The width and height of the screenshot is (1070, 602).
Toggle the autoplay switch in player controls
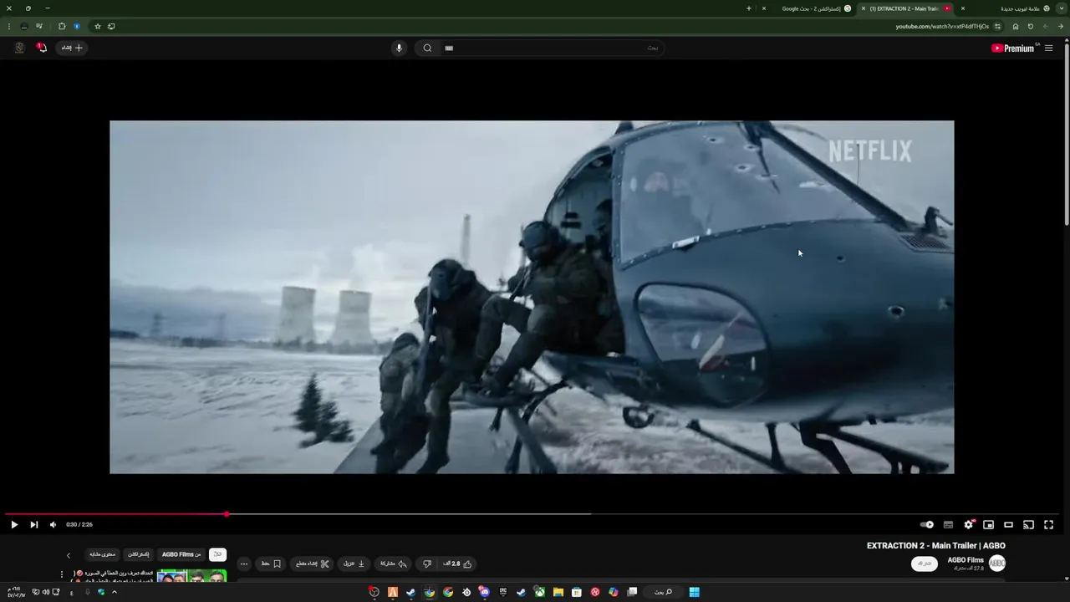(x=927, y=525)
